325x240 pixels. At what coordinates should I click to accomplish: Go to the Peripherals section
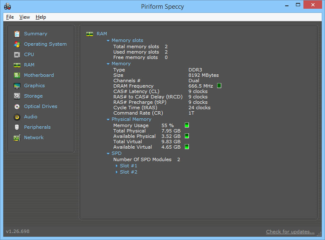37,127
